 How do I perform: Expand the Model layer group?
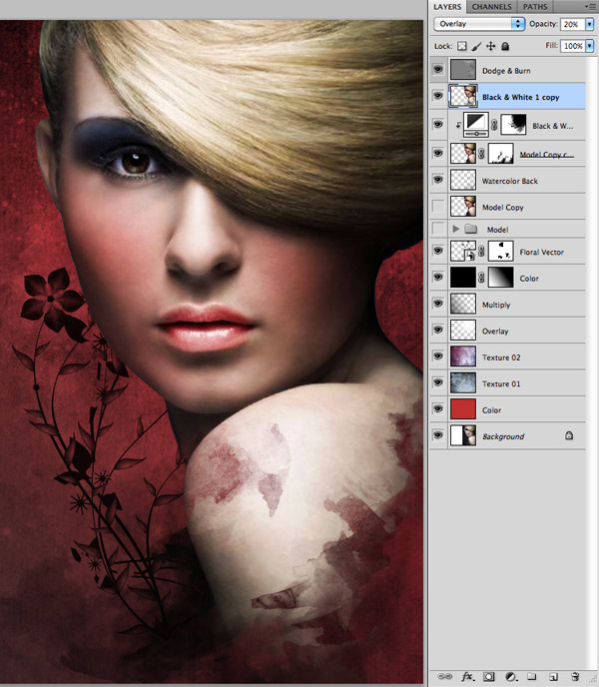tap(456, 229)
